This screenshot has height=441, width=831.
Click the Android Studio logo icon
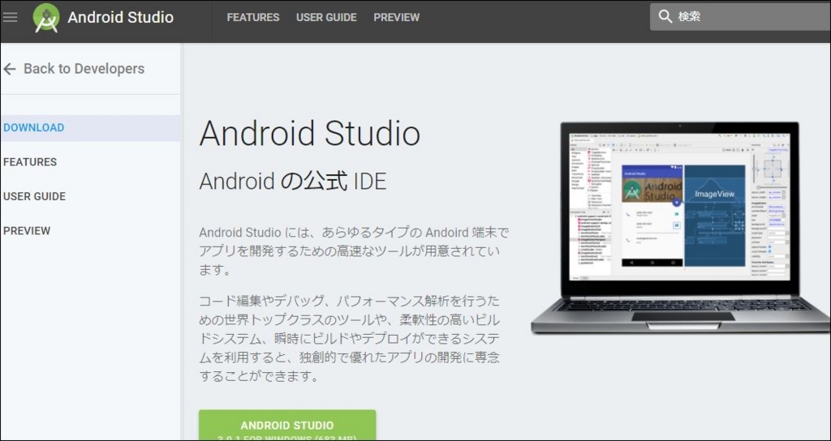click(46, 18)
